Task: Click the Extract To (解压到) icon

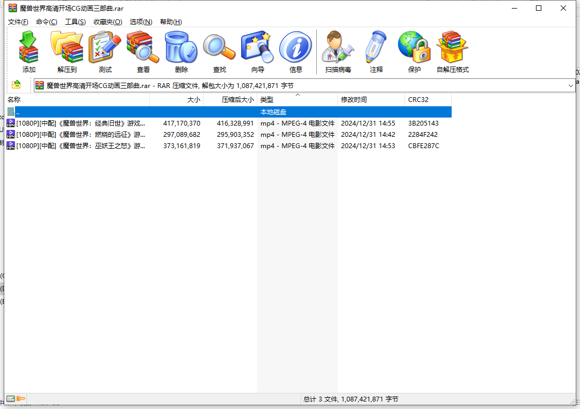Action: [67, 52]
